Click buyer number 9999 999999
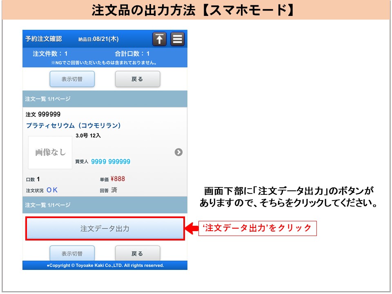The height and width of the screenshot is (294, 392). (x=110, y=162)
